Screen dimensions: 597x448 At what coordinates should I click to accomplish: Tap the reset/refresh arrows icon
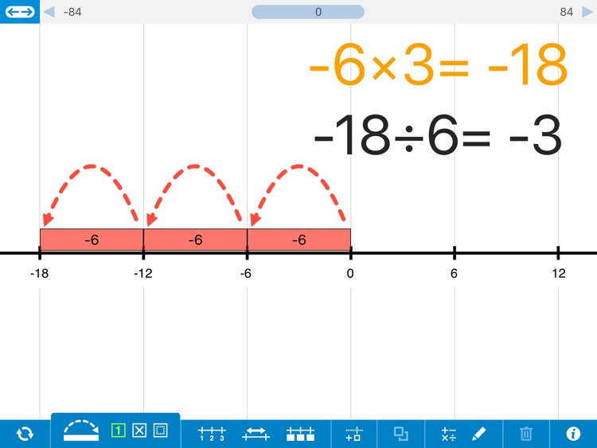pyautogui.click(x=25, y=434)
